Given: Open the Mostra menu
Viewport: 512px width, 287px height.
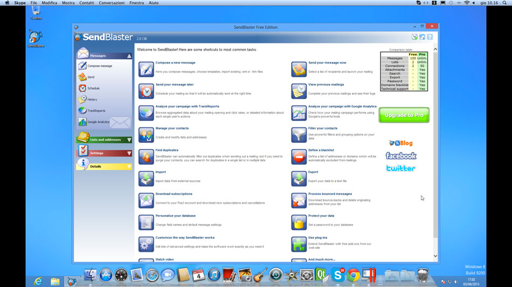Looking at the screenshot, I should [x=68, y=3].
